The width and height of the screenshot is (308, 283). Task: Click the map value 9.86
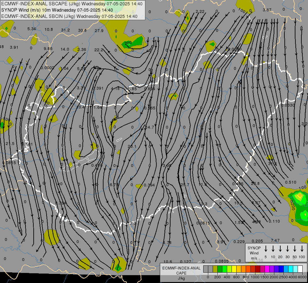tap(48, 48)
